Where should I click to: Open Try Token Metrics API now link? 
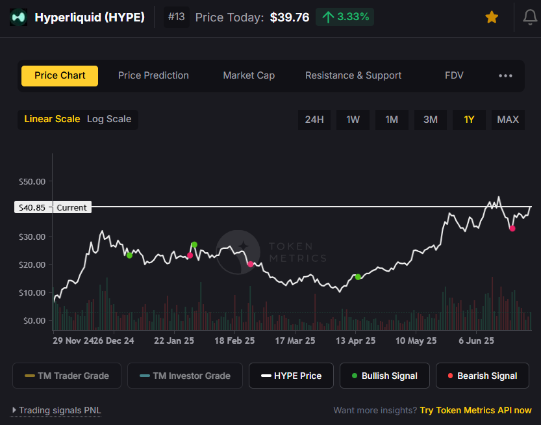coord(475,410)
